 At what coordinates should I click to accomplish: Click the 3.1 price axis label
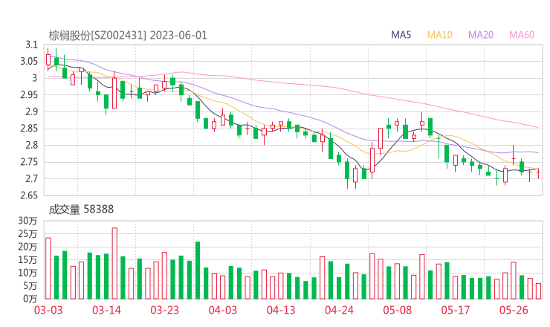click(x=31, y=45)
